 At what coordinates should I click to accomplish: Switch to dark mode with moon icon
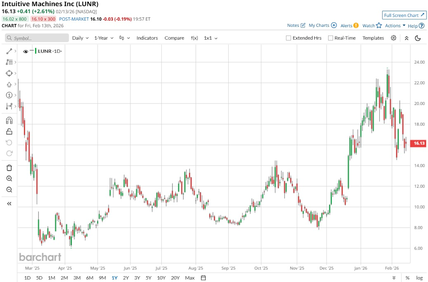(x=418, y=38)
